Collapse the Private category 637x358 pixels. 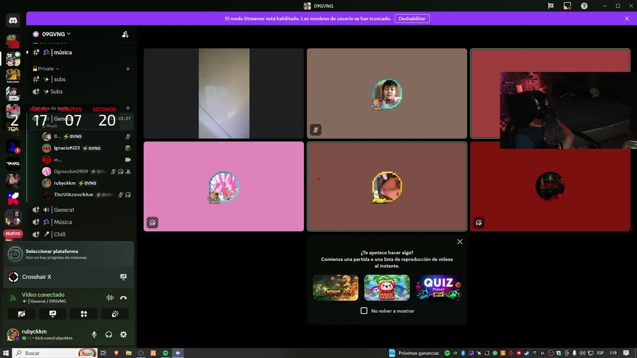click(46, 69)
